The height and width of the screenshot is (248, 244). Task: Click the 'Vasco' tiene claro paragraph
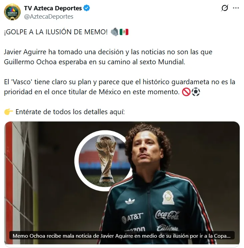(120, 87)
